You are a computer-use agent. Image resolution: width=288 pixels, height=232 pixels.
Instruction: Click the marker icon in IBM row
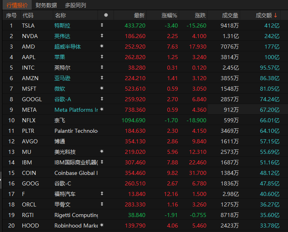[x=102, y=162]
